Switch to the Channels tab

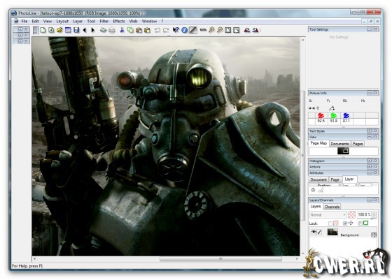tap(332, 207)
